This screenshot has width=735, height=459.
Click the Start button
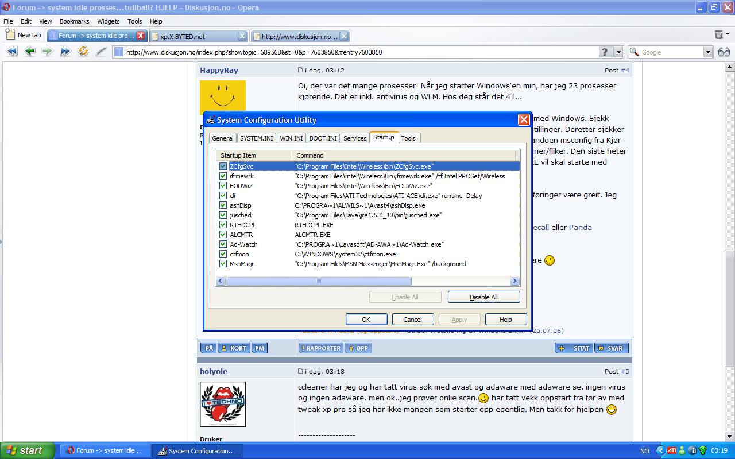pyautogui.click(x=28, y=450)
